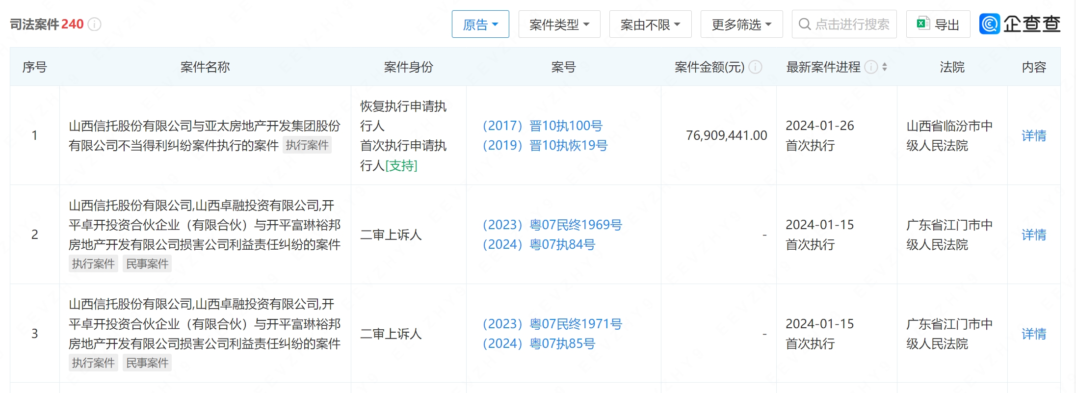Open case link (2024)粤07执85号

539,343
